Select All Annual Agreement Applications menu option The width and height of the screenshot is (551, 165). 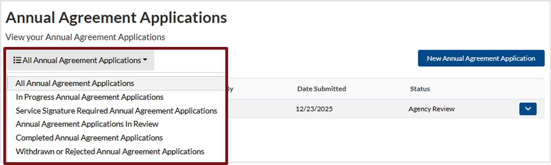75,83
